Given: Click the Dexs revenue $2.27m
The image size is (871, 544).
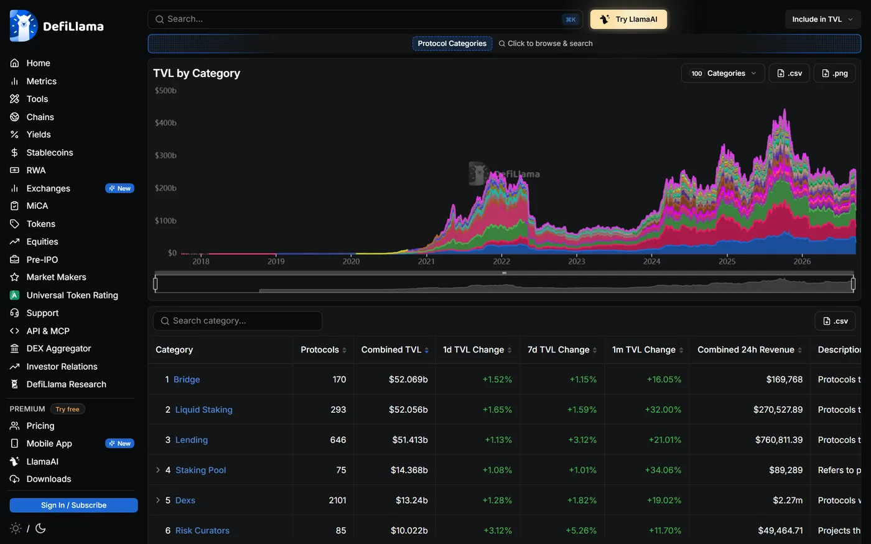Looking at the screenshot, I should coord(788,500).
